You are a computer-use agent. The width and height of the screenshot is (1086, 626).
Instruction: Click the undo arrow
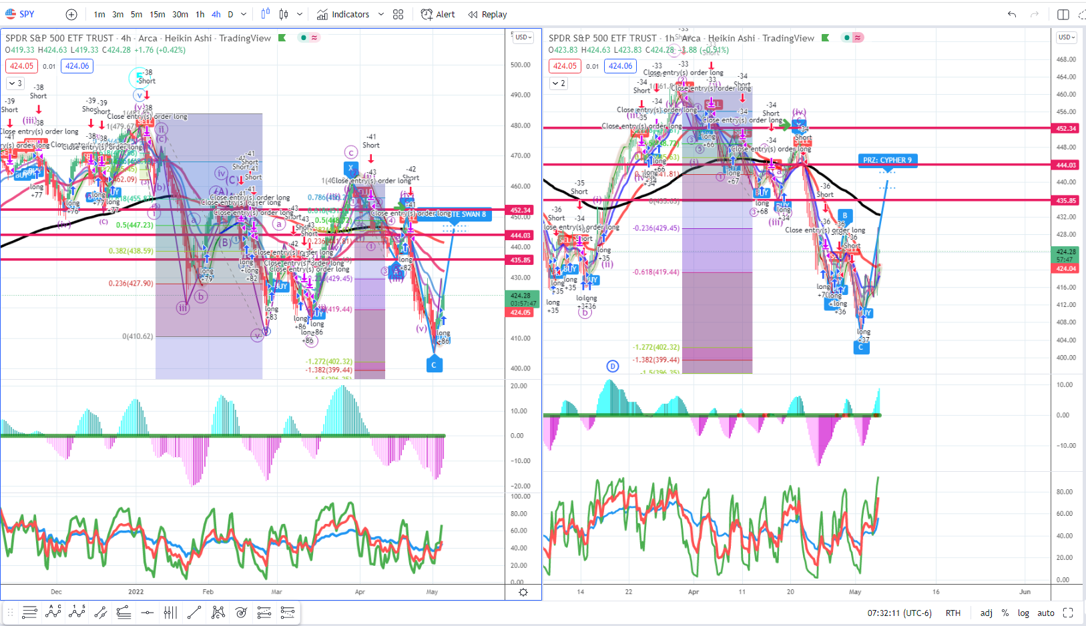pos(1012,15)
